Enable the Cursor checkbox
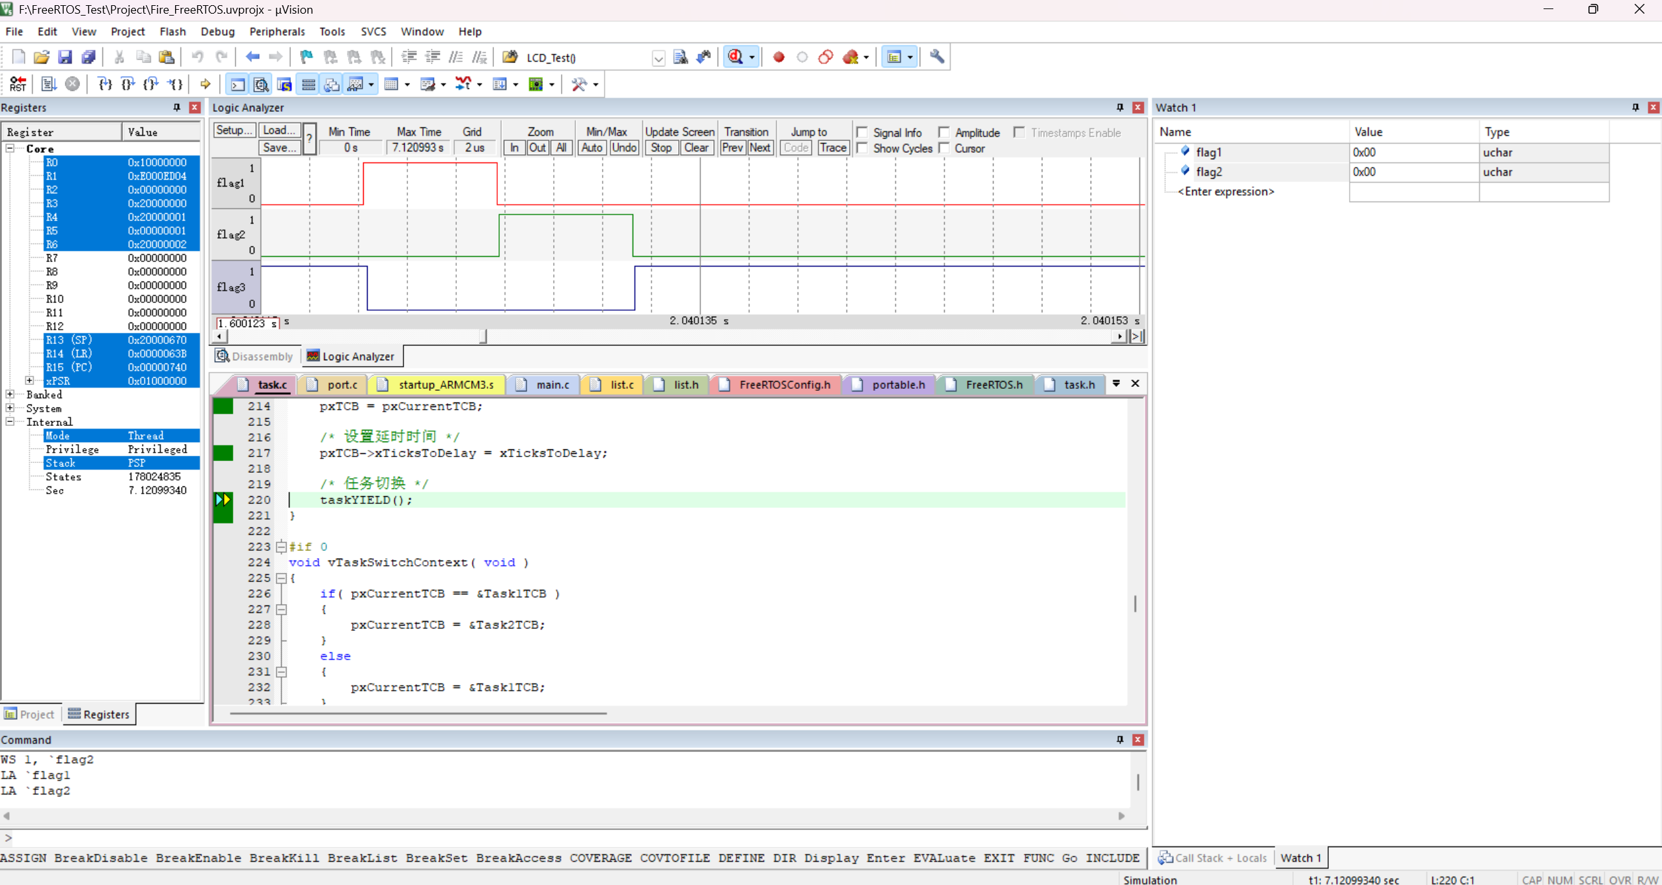This screenshot has width=1662, height=885. (x=944, y=148)
